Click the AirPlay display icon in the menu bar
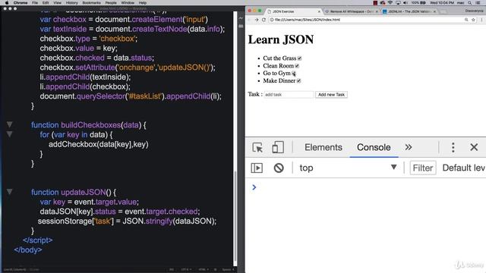The width and height of the screenshot is (486, 273). tap(398, 3)
